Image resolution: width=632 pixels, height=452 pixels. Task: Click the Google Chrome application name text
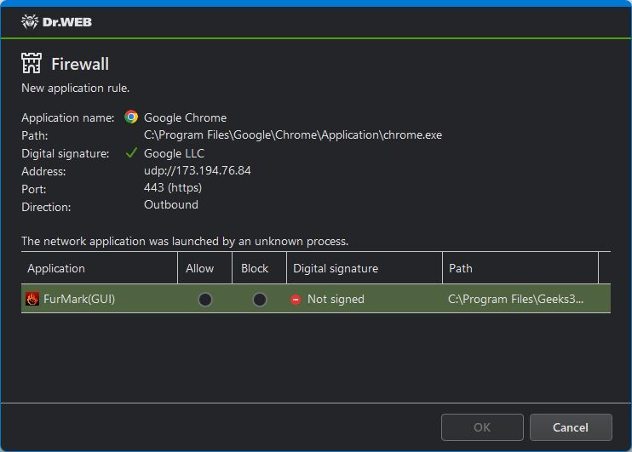185,117
